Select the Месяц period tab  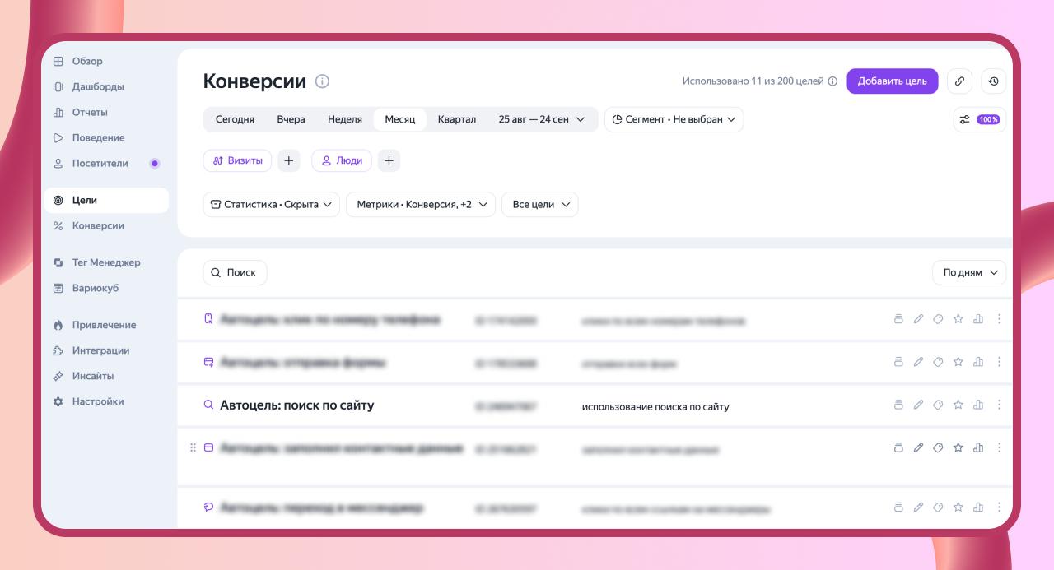400,119
